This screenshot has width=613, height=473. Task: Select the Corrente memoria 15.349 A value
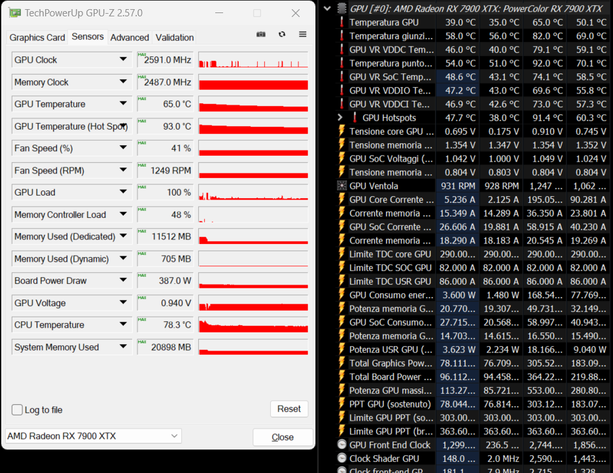(x=457, y=213)
